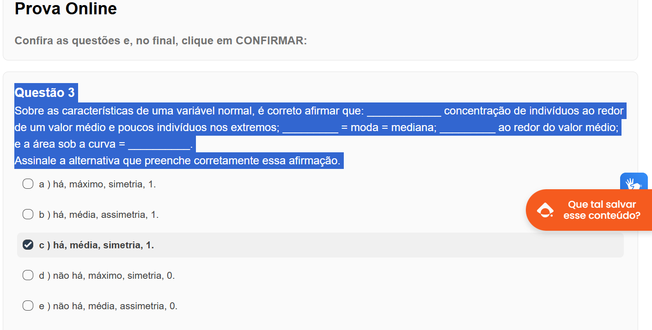Click 'Que tal salvar esse conteúdo?' button
652x330 pixels.
tap(589, 210)
